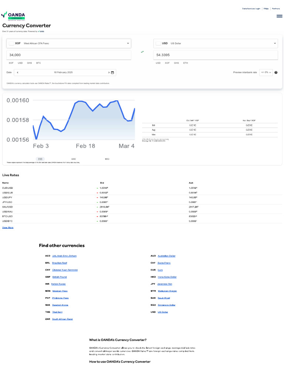Open Swiss Franc link
This screenshot has height=379, width=284.
point(164,263)
